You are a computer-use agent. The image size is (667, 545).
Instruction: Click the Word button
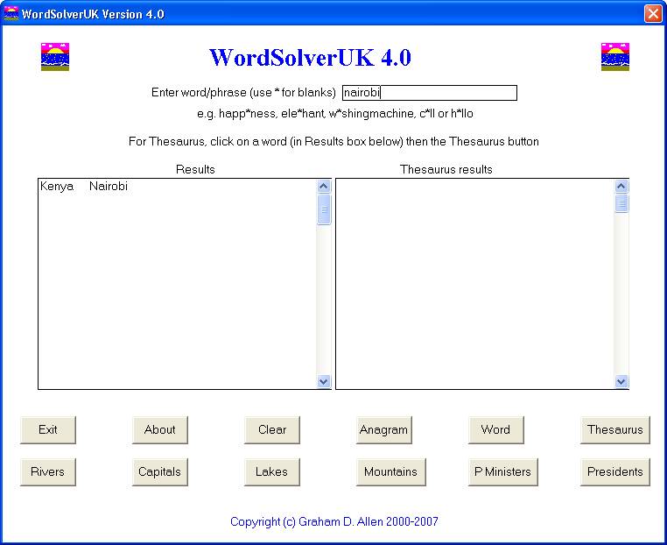click(x=495, y=429)
